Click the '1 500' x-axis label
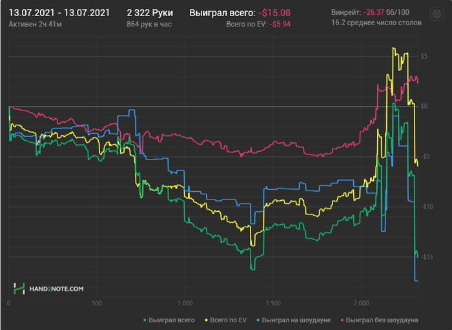The image size is (452, 330). click(273, 303)
